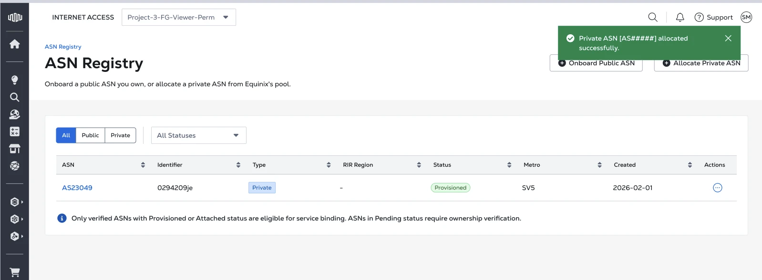Open the calculator icon in sidebar

15,131
